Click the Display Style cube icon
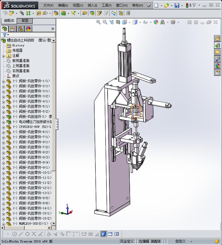 [135, 22]
